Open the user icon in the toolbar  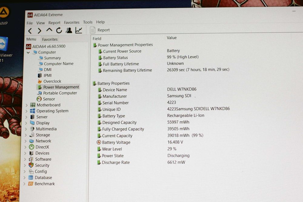[69, 30]
